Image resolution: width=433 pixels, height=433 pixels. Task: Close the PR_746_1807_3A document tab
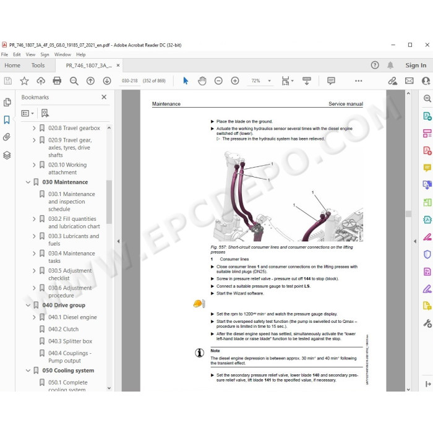coord(118,65)
